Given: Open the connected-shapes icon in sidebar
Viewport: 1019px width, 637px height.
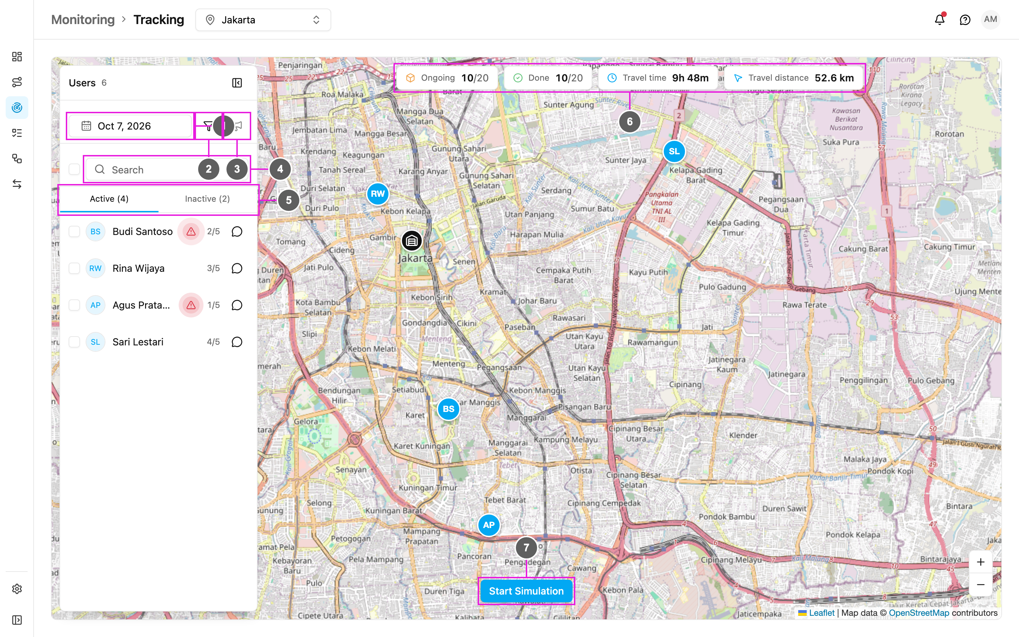Looking at the screenshot, I should (x=17, y=159).
